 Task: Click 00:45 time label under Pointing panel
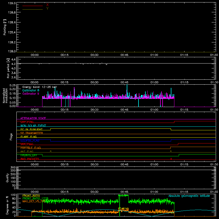coord(124,55)
